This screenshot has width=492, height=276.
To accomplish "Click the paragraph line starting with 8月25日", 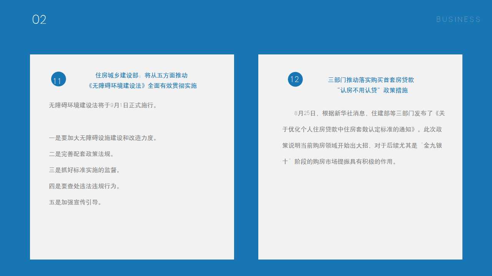I will [369, 113].
